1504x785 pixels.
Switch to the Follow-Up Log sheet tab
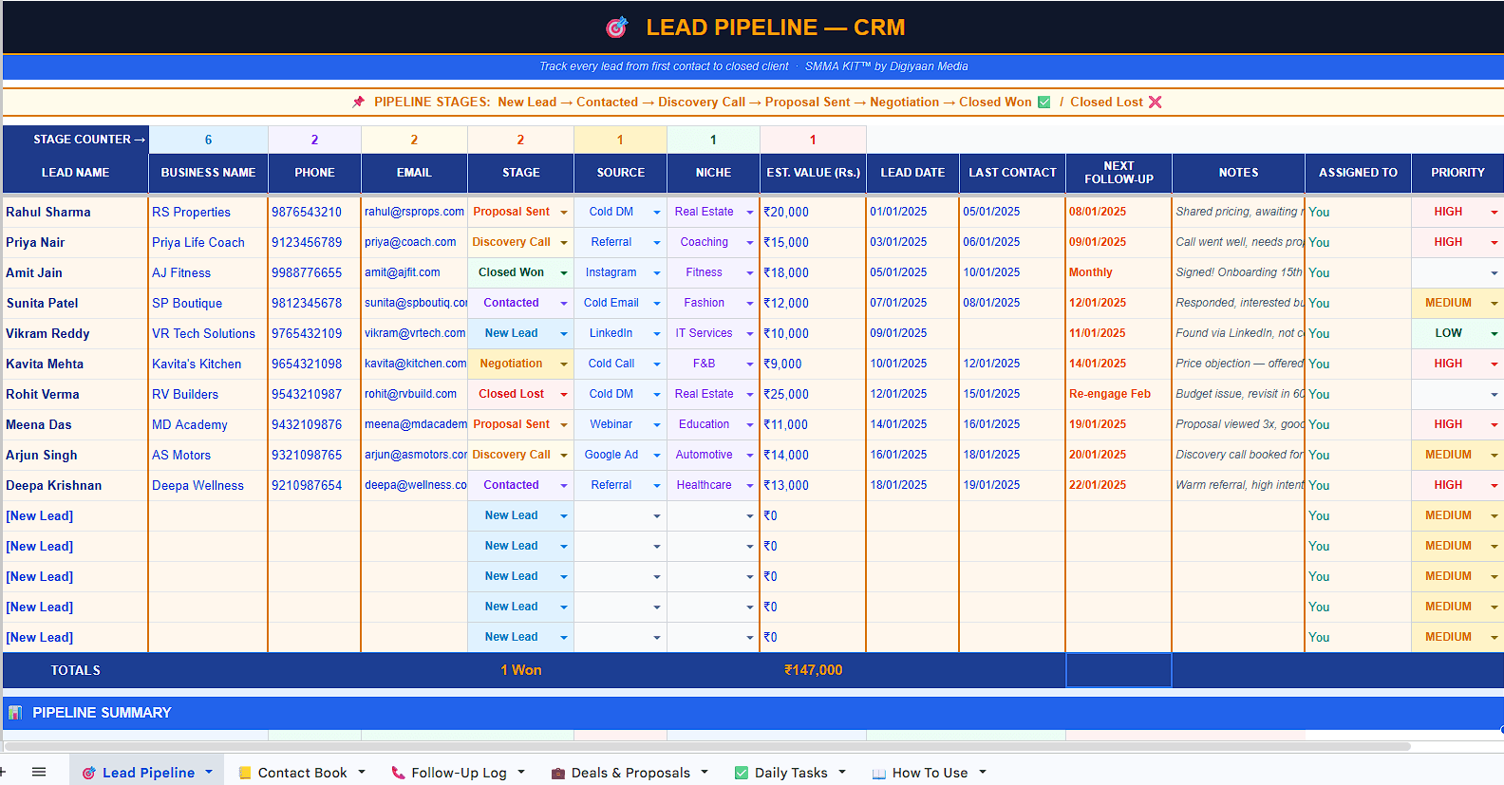pyautogui.click(x=459, y=772)
